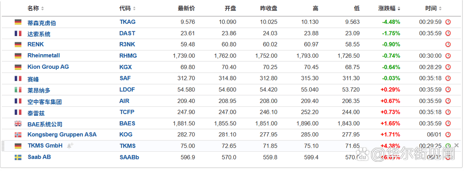Click the Norwegian flag by Kongsberg Gruppen ASA

point(18,135)
